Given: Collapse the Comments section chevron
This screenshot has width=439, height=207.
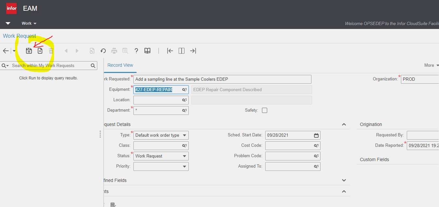Looking at the screenshot, I should click(344, 191).
